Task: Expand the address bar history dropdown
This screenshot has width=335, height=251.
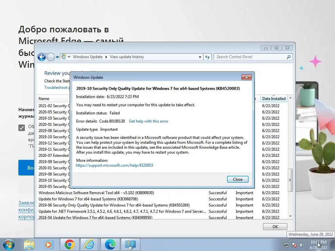Action: [200, 57]
